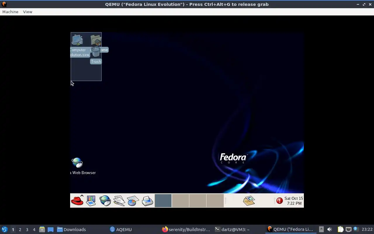Click the open box tray icon in Fedora panel
The width and height of the screenshot is (374, 234).
coord(249,201)
